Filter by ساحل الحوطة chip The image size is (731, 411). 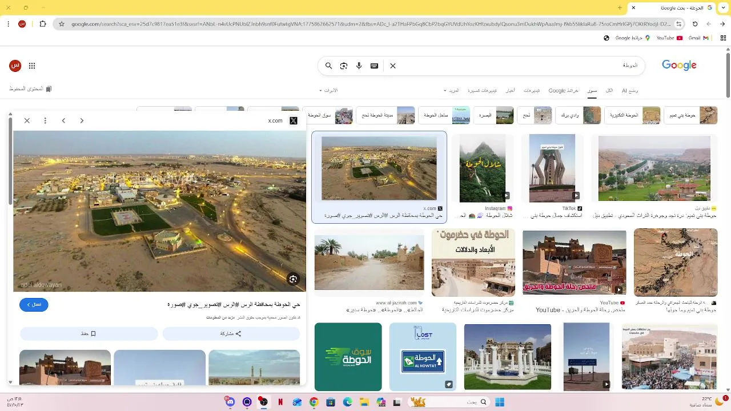445,115
